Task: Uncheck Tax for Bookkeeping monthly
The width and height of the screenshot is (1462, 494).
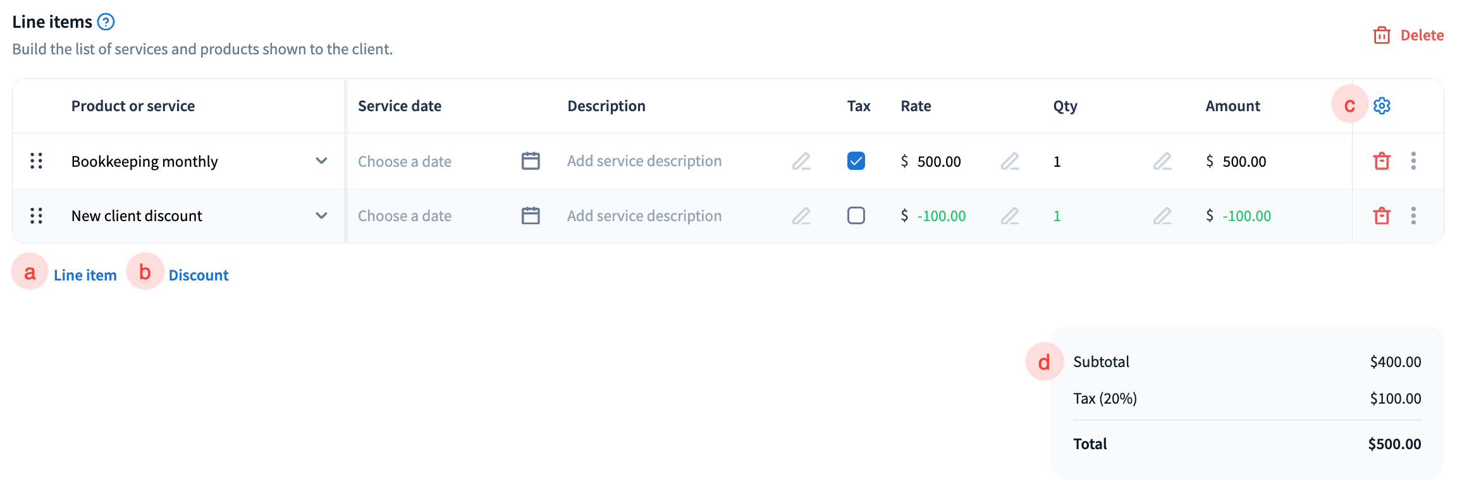Action: point(856,161)
